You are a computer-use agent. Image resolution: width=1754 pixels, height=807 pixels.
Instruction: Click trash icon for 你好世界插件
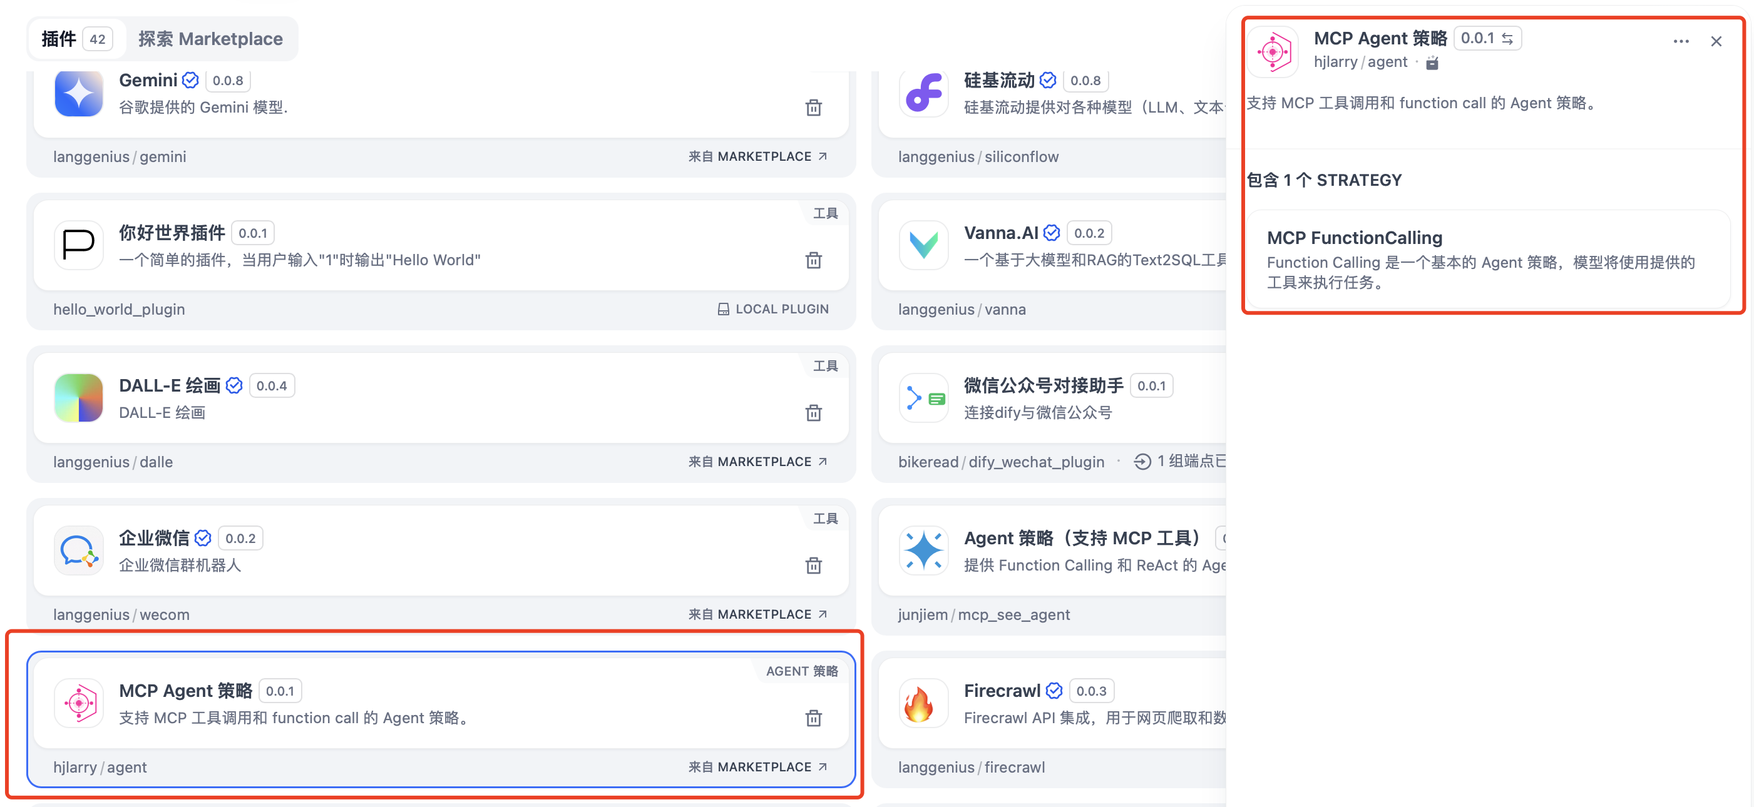point(813,260)
